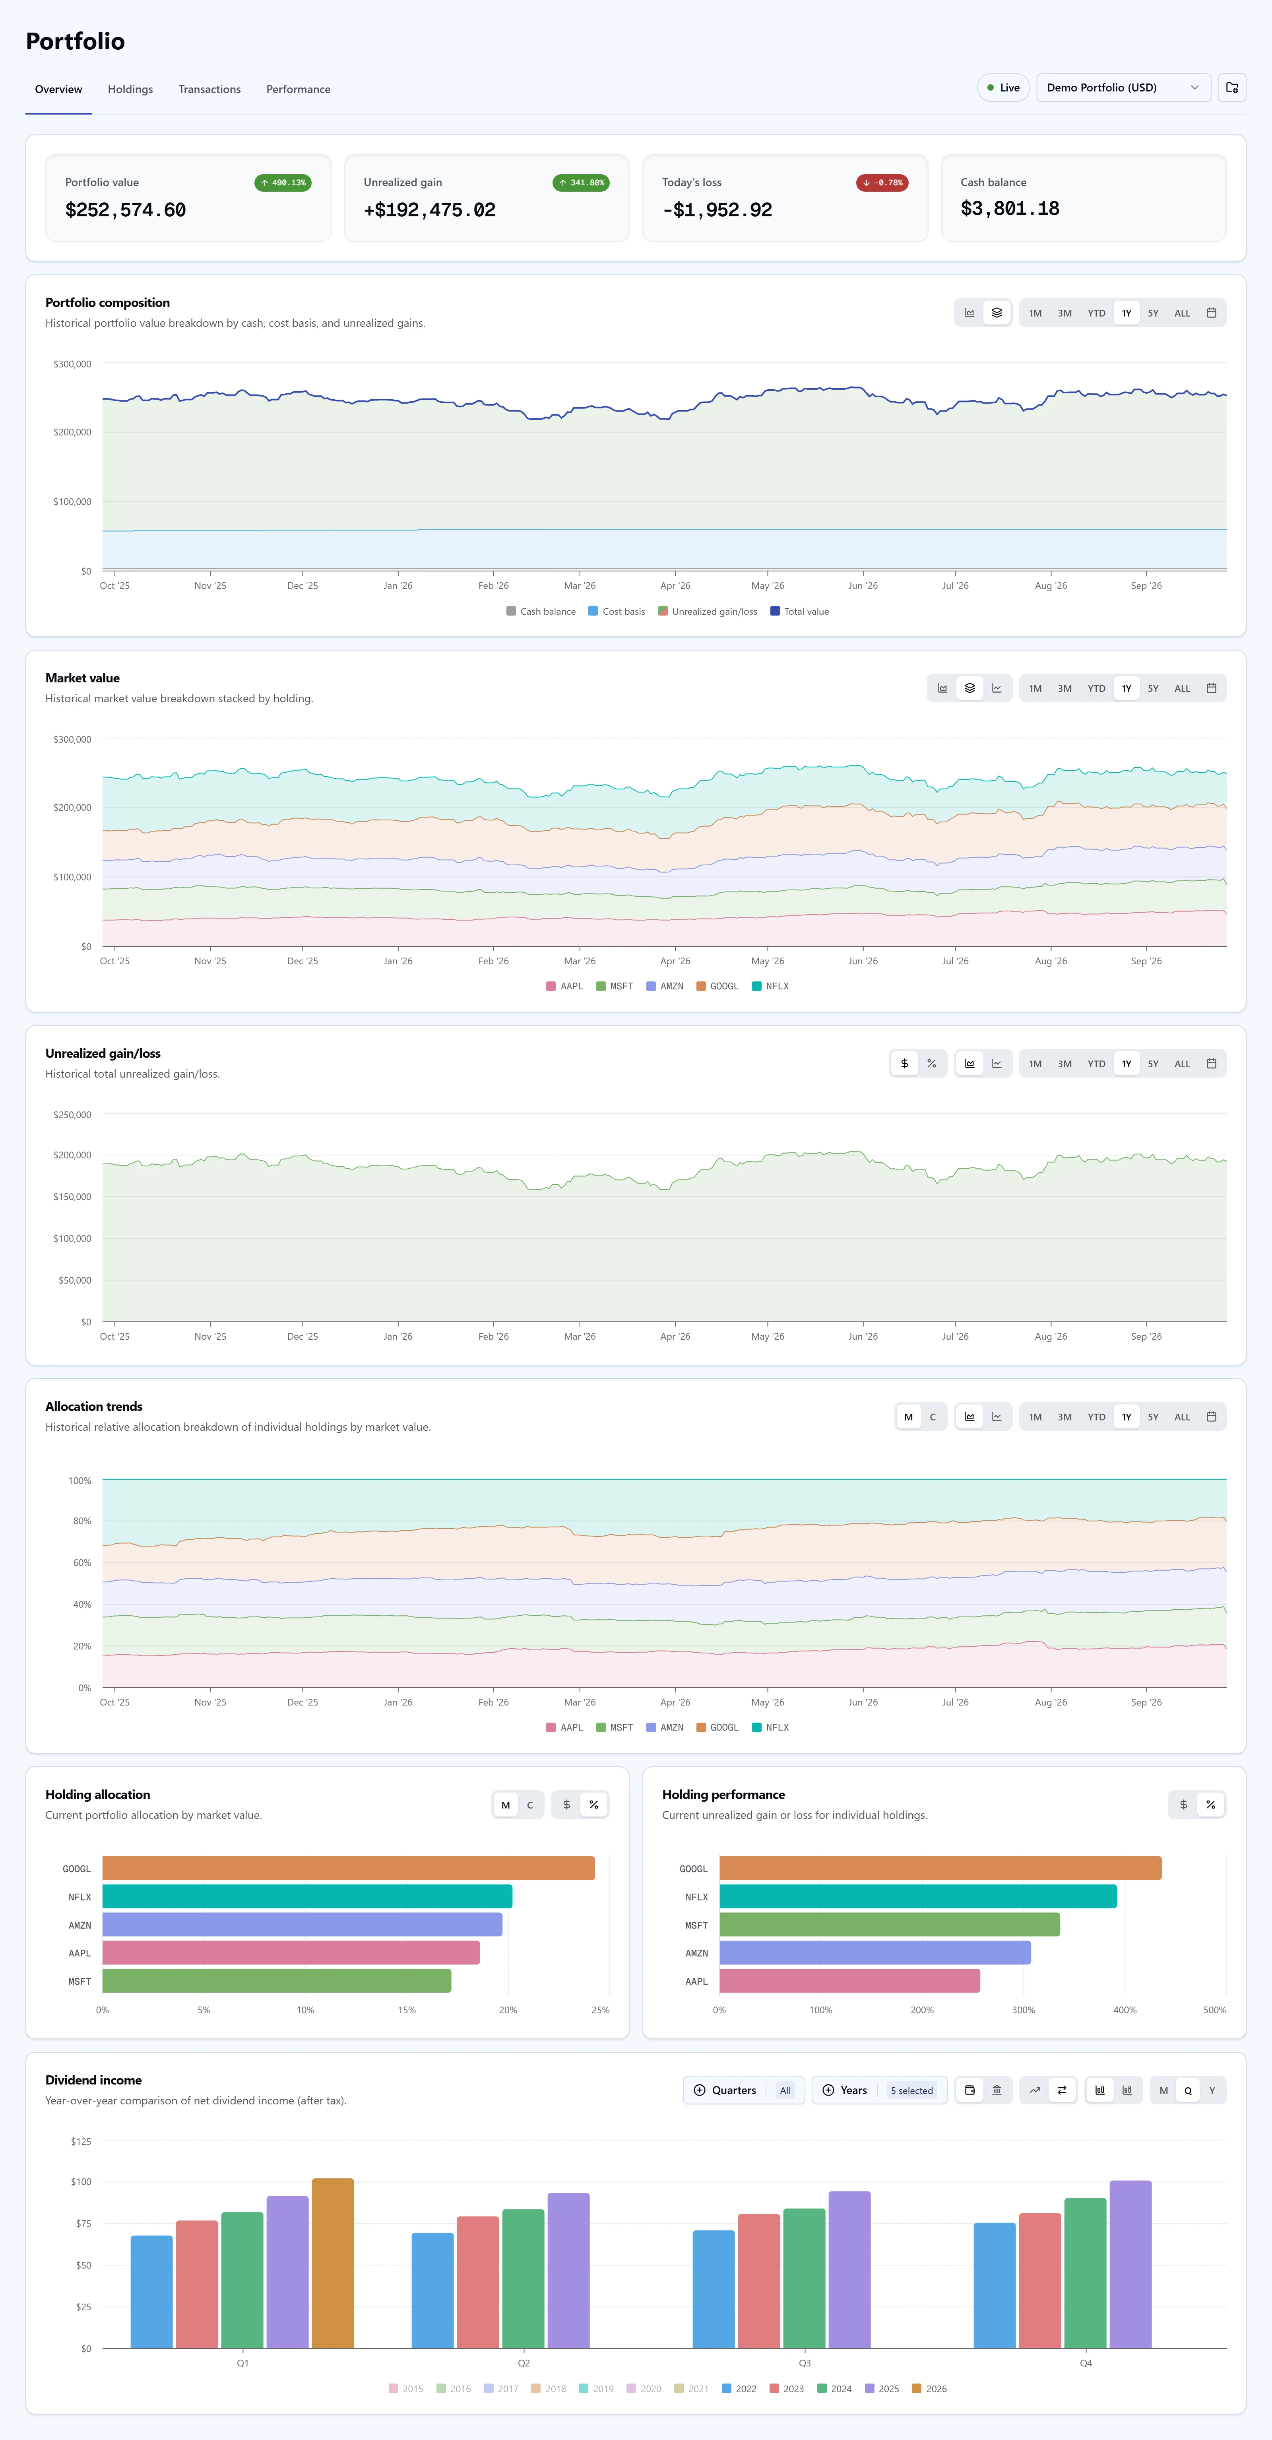
Task: Select the stacked bar chart icon in Dividend income
Action: click(1127, 2090)
